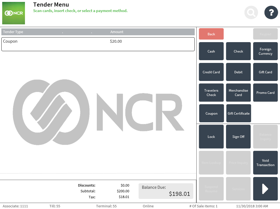Tap the red Back button
This screenshot has width=280, height=209.
211,34
